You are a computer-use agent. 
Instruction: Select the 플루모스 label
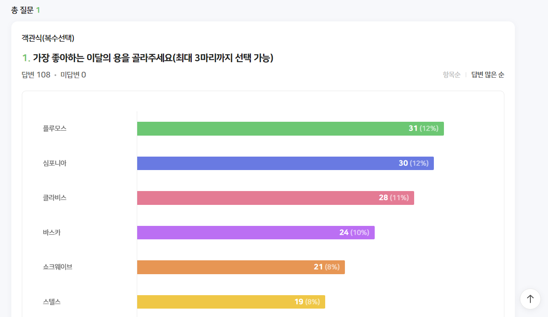click(55, 128)
